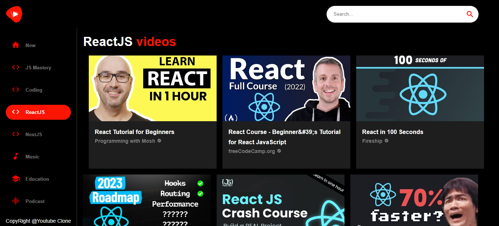Open the React JS Crash Course thumbnail

click(281, 200)
